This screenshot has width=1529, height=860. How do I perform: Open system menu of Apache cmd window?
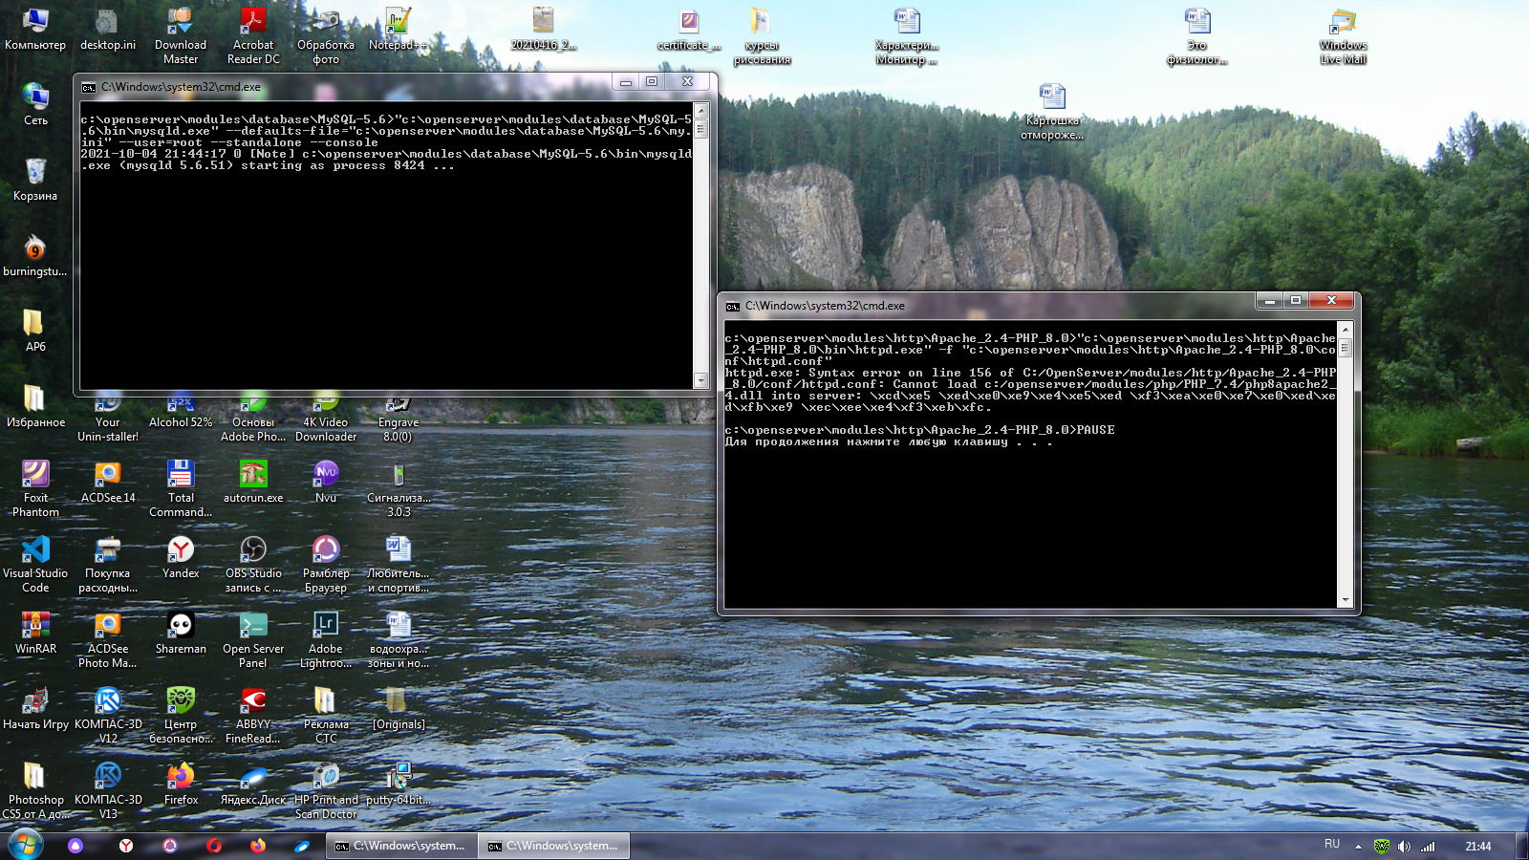(x=733, y=306)
